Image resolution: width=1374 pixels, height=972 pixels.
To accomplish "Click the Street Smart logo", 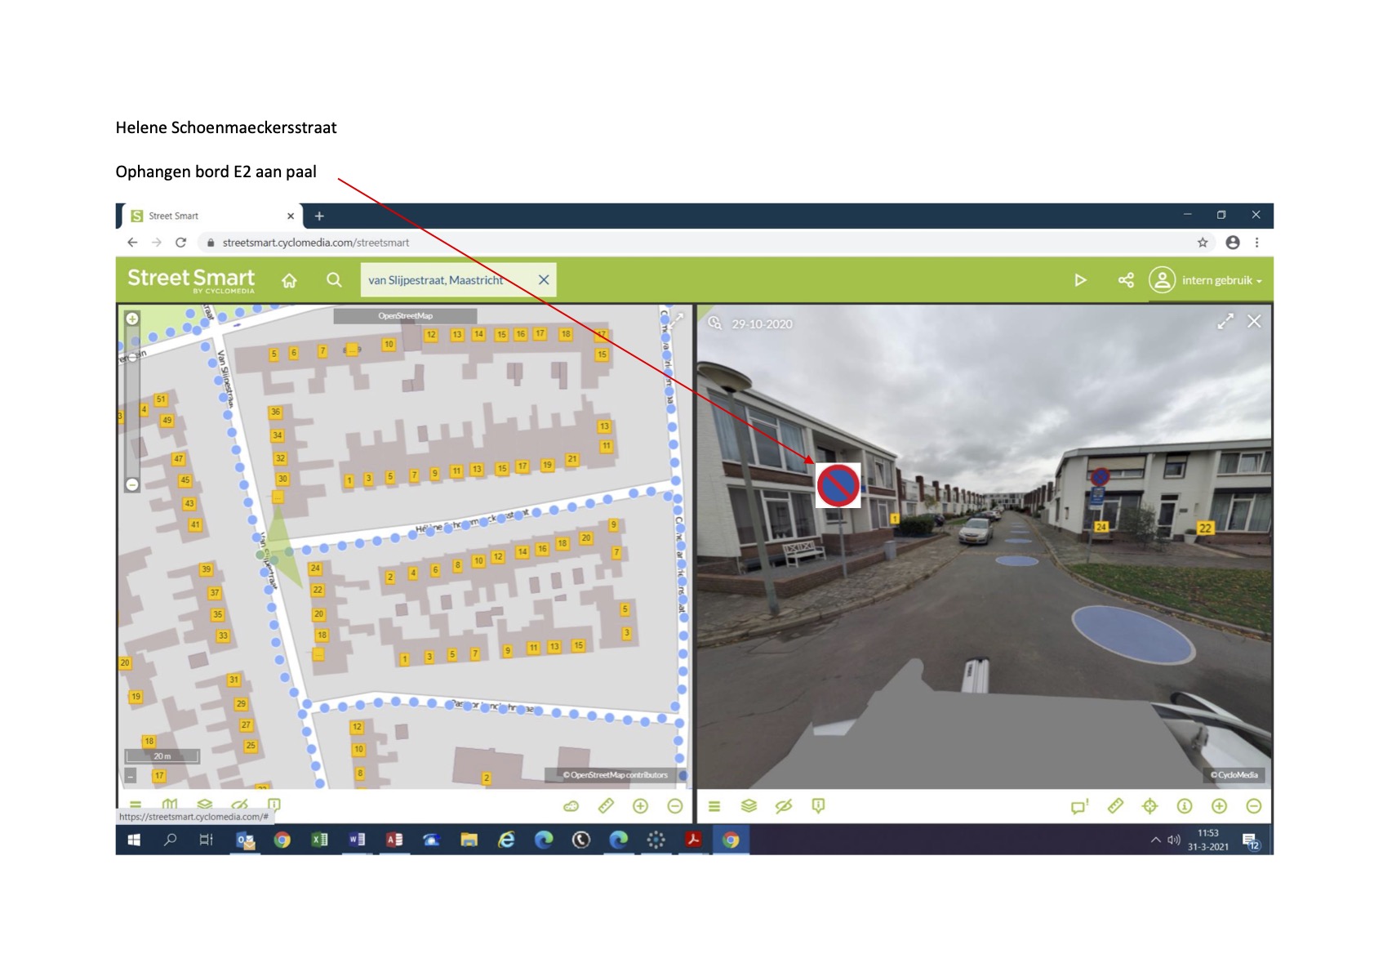I will (191, 279).
